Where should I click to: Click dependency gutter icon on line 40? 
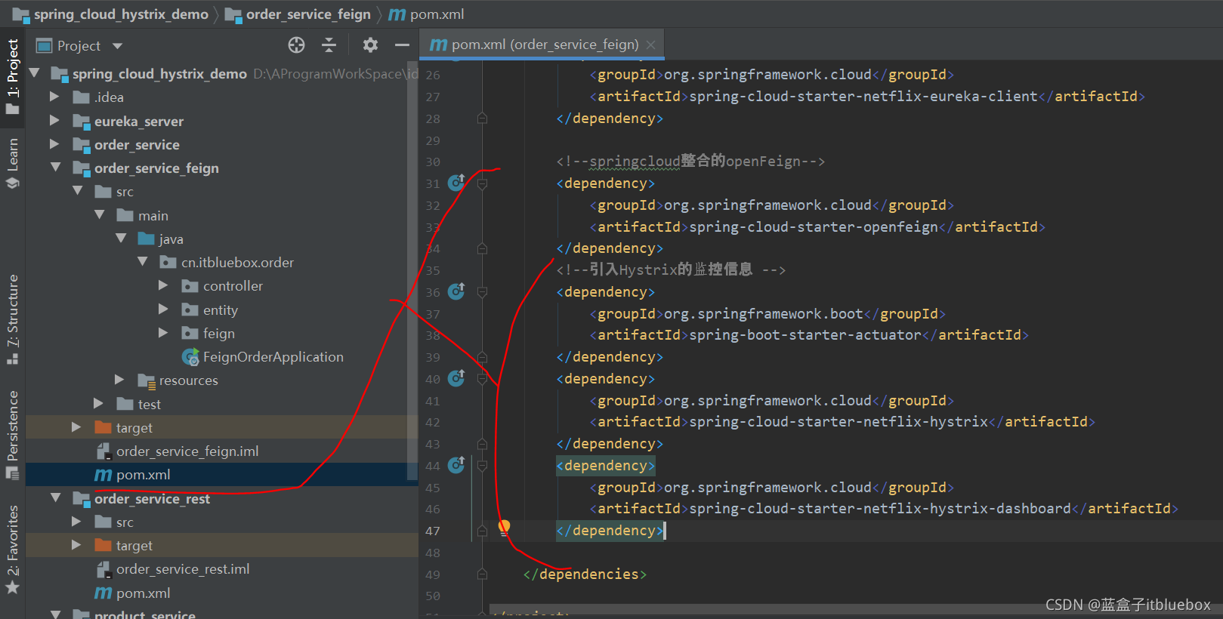[456, 378]
